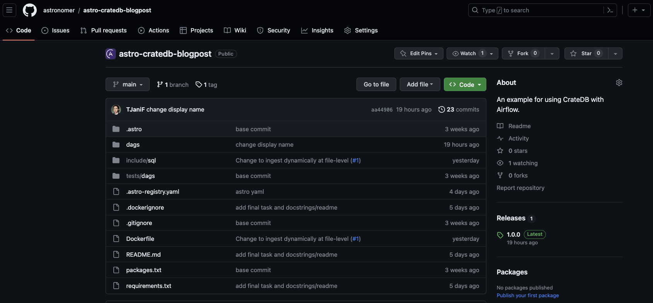Viewport: 653px width, 303px height.
Task: Click the .dockerignore file icon
Action: click(116, 207)
